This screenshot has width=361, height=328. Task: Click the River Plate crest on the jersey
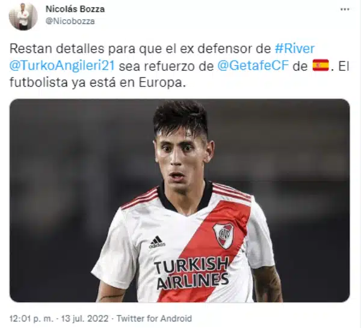point(223,235)
